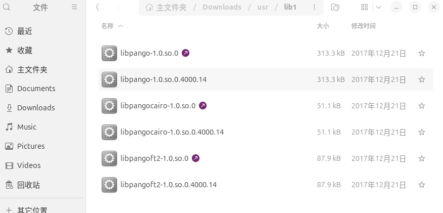Click the search folder icon in toolbar
This screenshot has width=443, height=213.
click(x=335, y=8)
